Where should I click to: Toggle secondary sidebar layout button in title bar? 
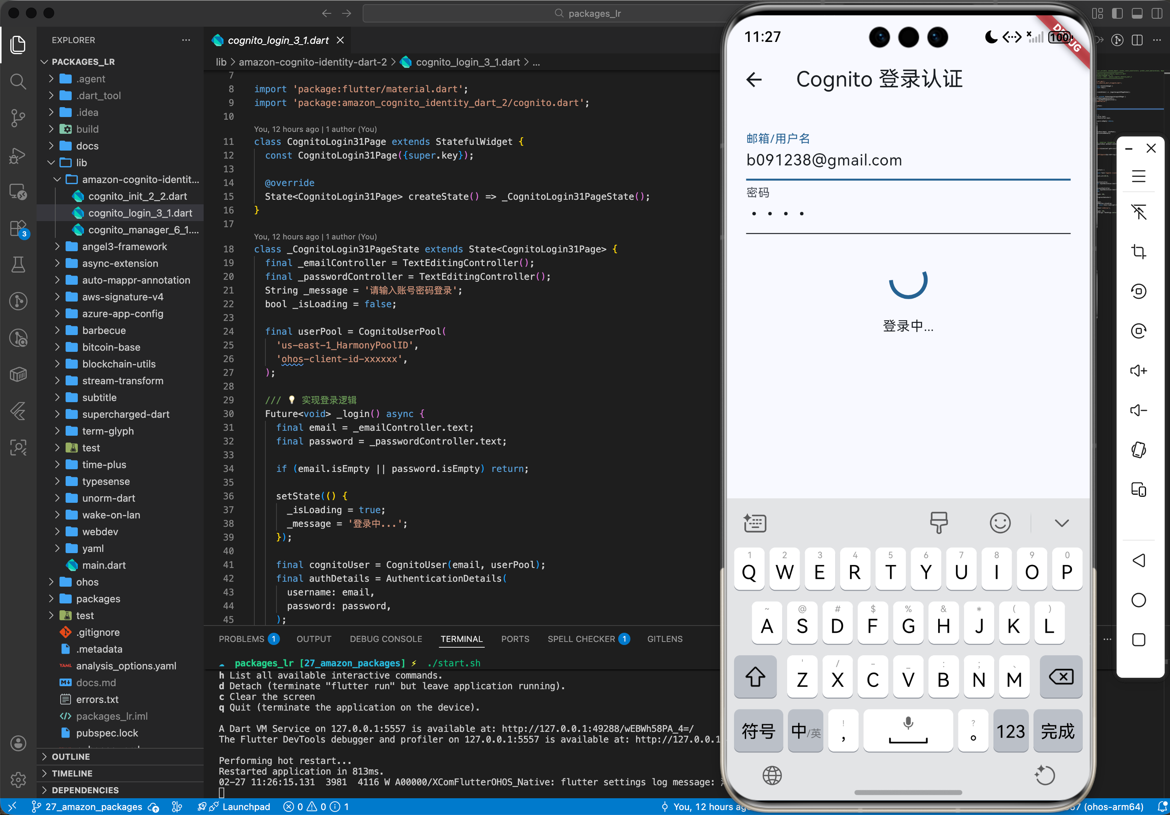click(1157, 13)
